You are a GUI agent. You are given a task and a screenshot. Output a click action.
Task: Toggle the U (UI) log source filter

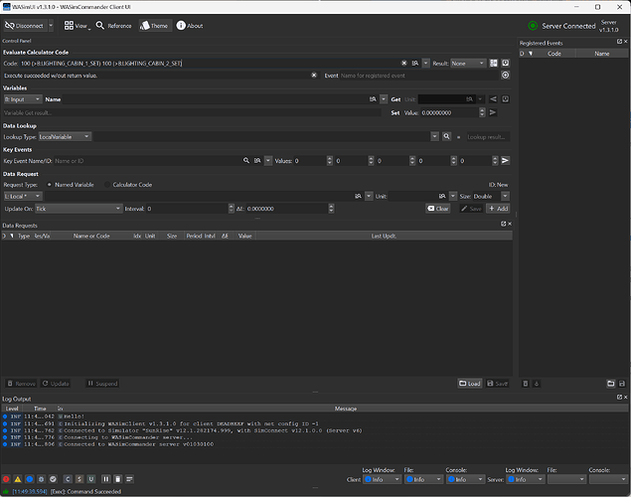coord(91,479)
